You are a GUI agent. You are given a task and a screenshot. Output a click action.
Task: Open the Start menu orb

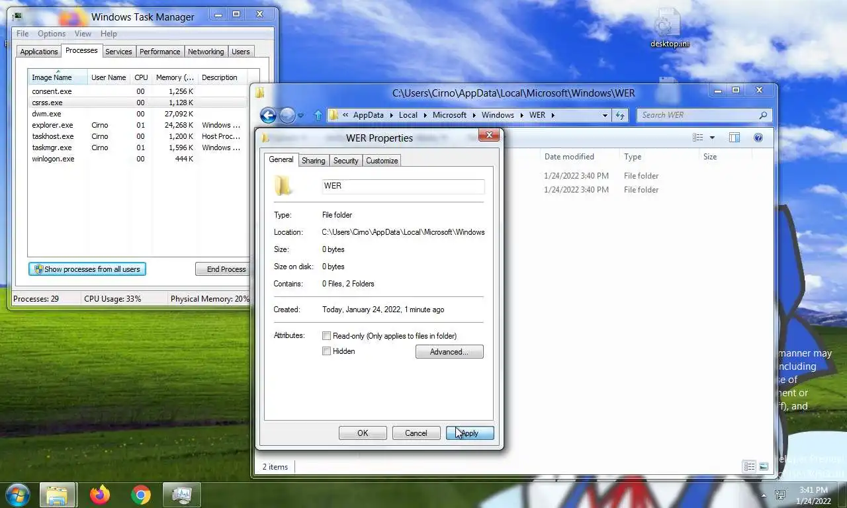18,495
